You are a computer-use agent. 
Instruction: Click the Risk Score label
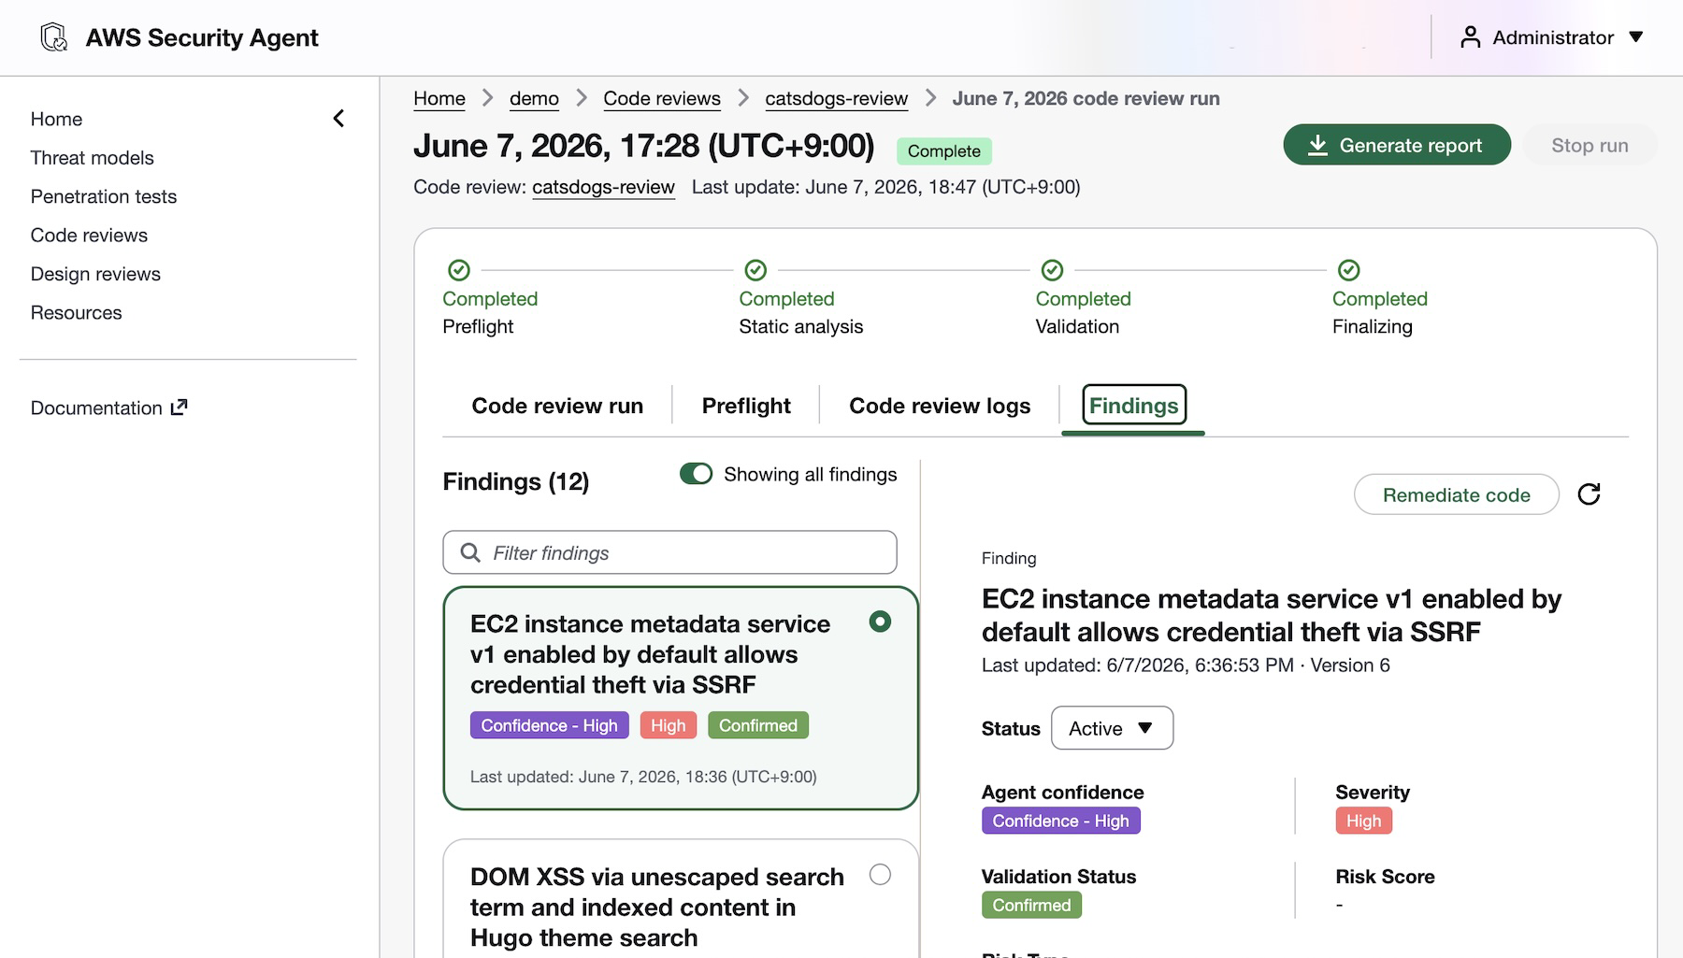click(1385, 877)
